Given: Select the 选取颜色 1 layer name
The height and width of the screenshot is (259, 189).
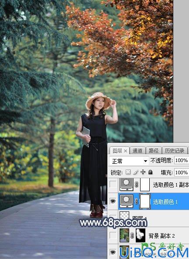Looking at the screenshot, I should (x=165, y=202).
